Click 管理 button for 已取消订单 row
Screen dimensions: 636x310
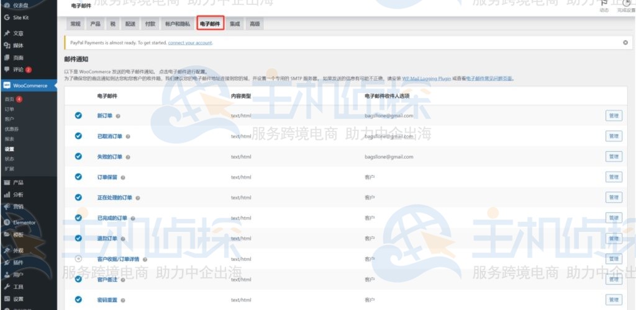pyautogui.click(x=614, y=136)
